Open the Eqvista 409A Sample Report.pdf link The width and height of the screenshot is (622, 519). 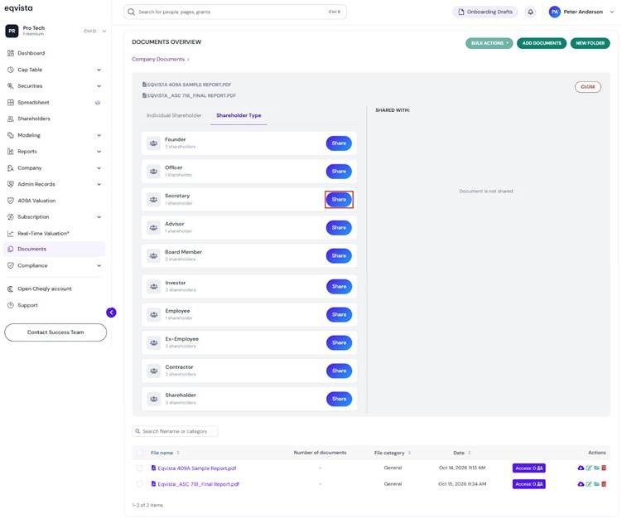tap(197, 468)
